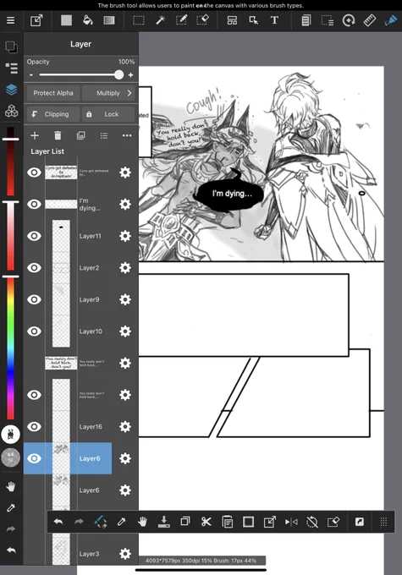
Task: Hide Layer11 with its eye icon
Action: tap(34, 236)
